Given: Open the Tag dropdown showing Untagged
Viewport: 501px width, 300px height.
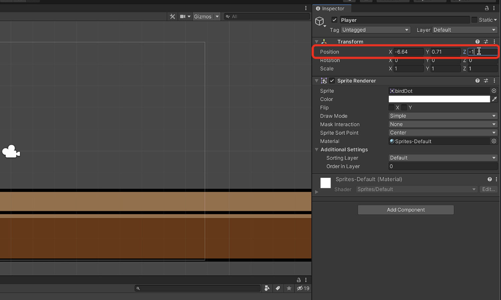Looking at the screenshot, I should coord(375,30).
